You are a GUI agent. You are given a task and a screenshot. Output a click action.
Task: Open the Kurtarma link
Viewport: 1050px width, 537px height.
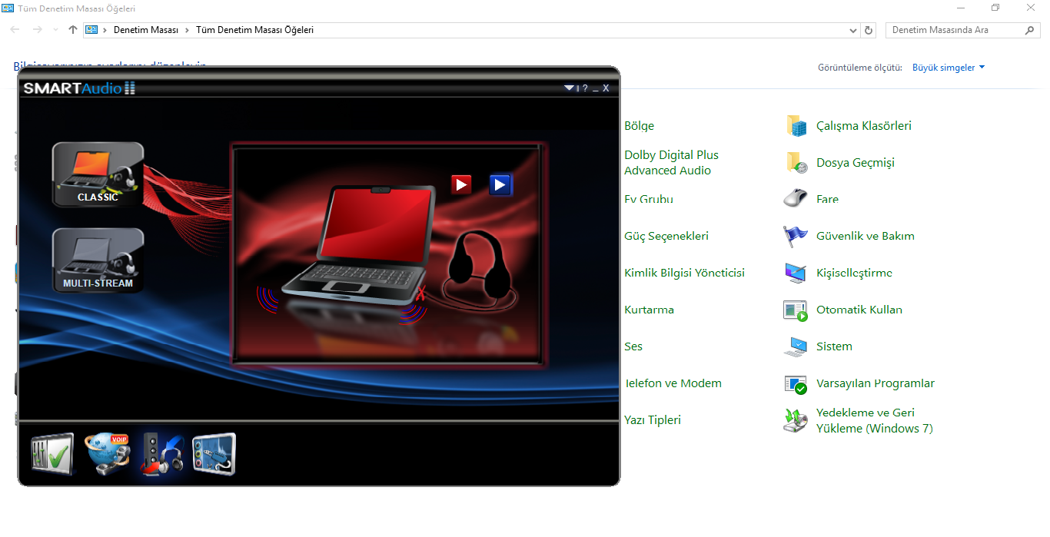[x=649, y=310]
